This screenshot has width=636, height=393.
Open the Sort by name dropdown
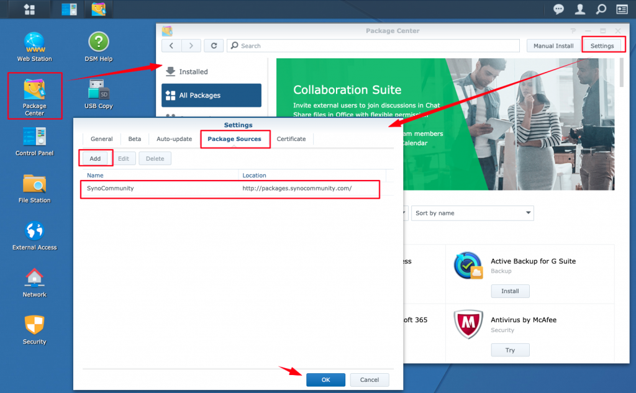[x=473, y=213]
